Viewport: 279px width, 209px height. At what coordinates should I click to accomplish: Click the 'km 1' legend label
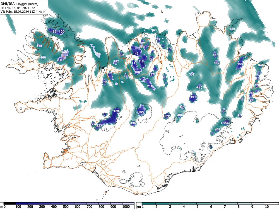click(140, 207)
